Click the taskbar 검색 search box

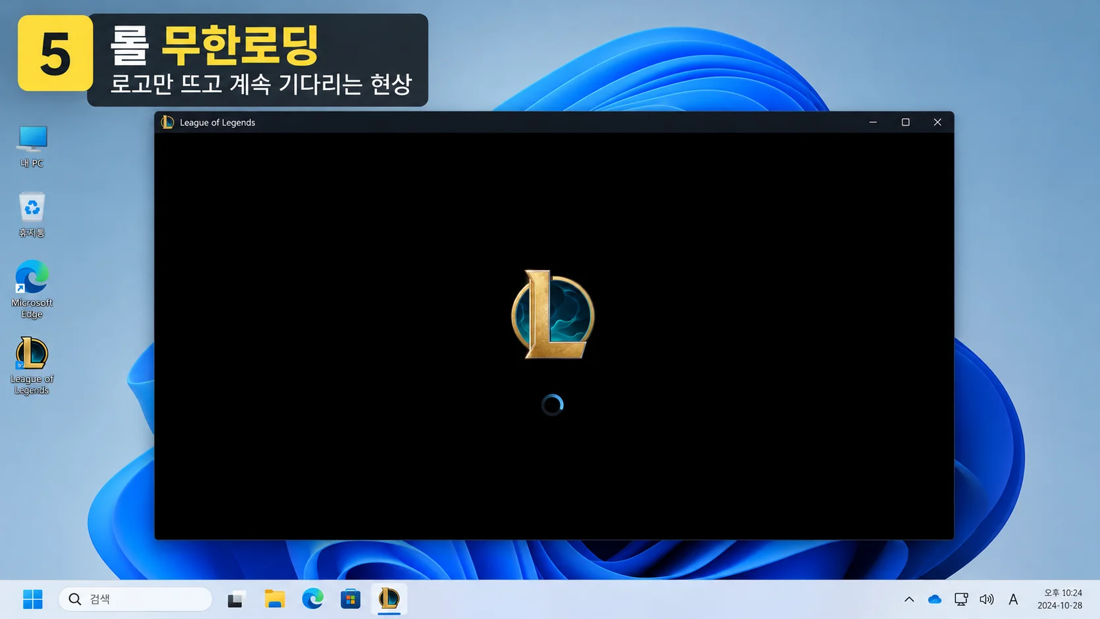(136, 599)
